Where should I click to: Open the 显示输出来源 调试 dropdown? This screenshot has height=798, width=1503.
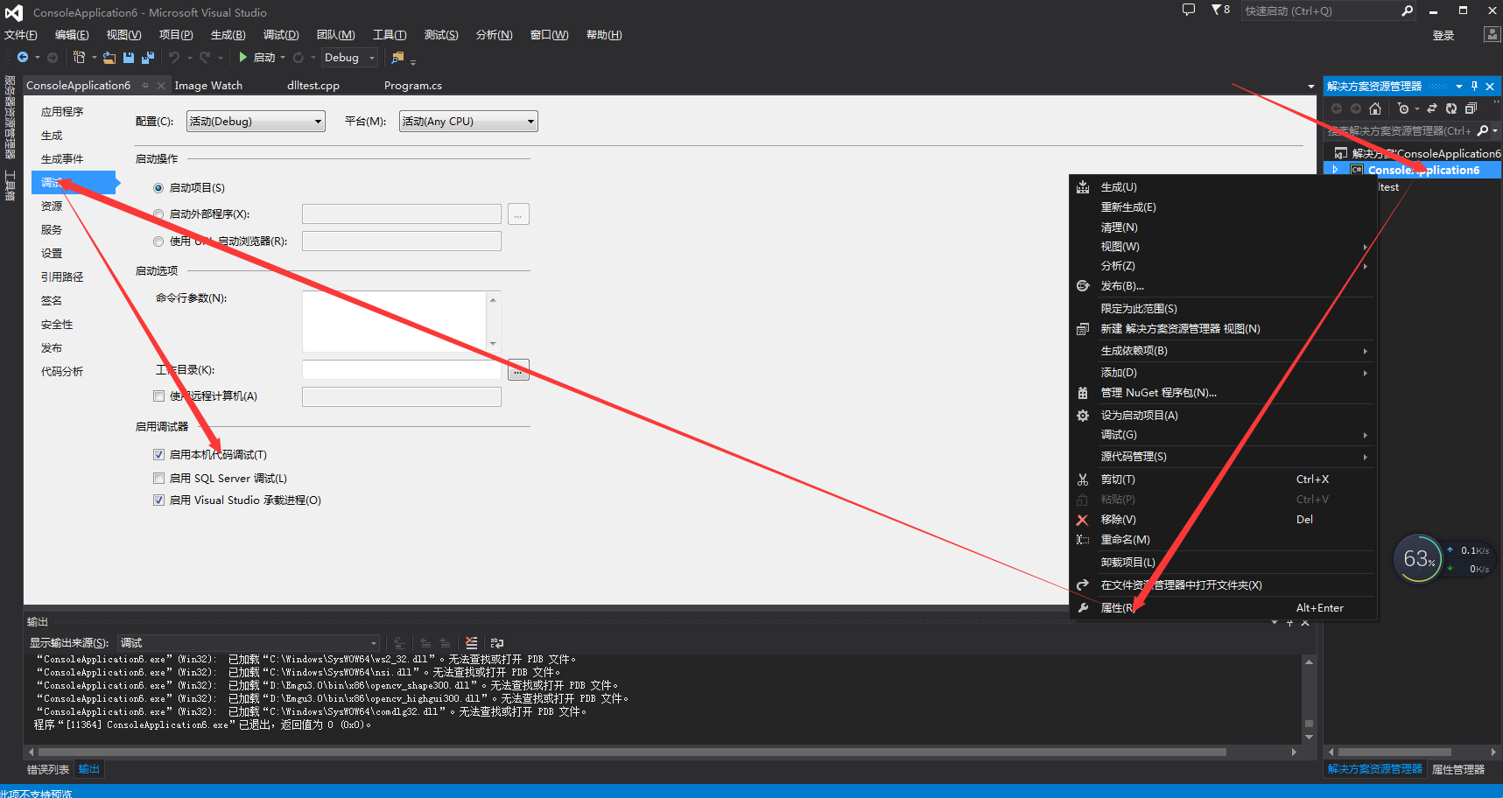point(249,642)
